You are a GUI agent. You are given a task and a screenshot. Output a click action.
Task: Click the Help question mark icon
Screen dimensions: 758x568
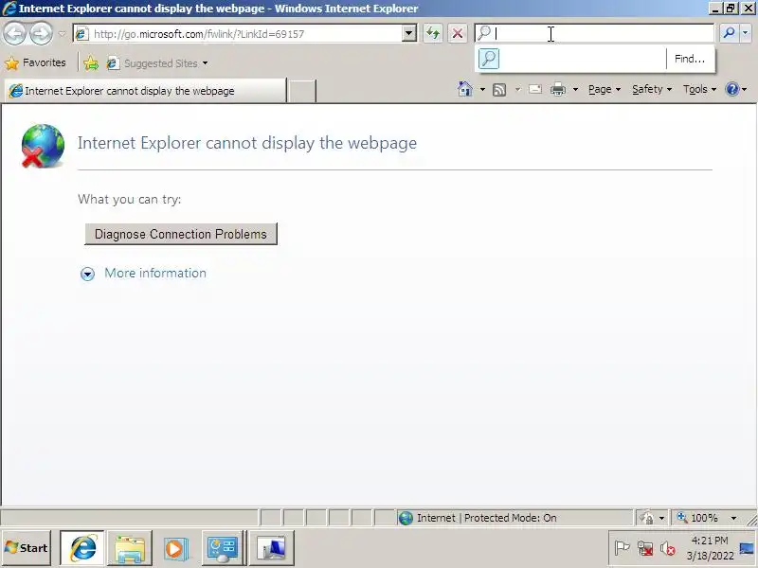(732, 89)
